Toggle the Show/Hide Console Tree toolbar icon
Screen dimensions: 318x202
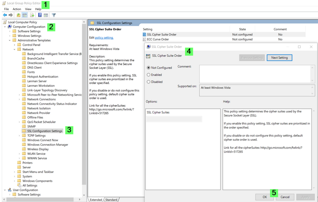[x=25, y=15]
